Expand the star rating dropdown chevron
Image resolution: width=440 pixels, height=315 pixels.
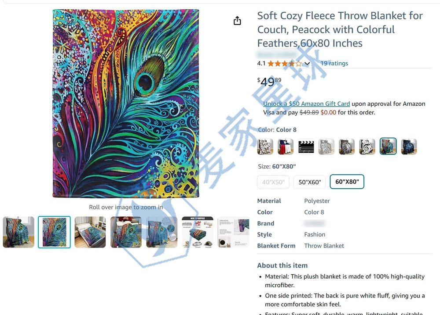(x=307, y=64)
